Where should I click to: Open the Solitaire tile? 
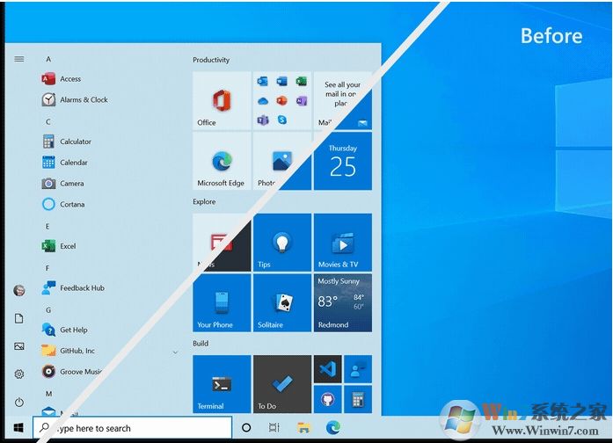(x=282, y=302)
